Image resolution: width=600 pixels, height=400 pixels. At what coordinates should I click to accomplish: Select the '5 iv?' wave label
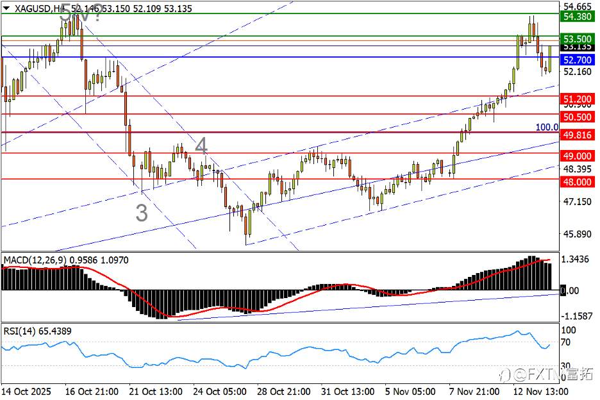coord(81,12)
